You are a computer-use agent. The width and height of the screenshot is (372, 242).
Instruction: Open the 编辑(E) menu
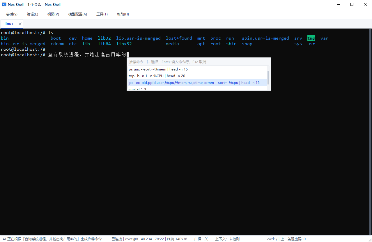[32, 14]
